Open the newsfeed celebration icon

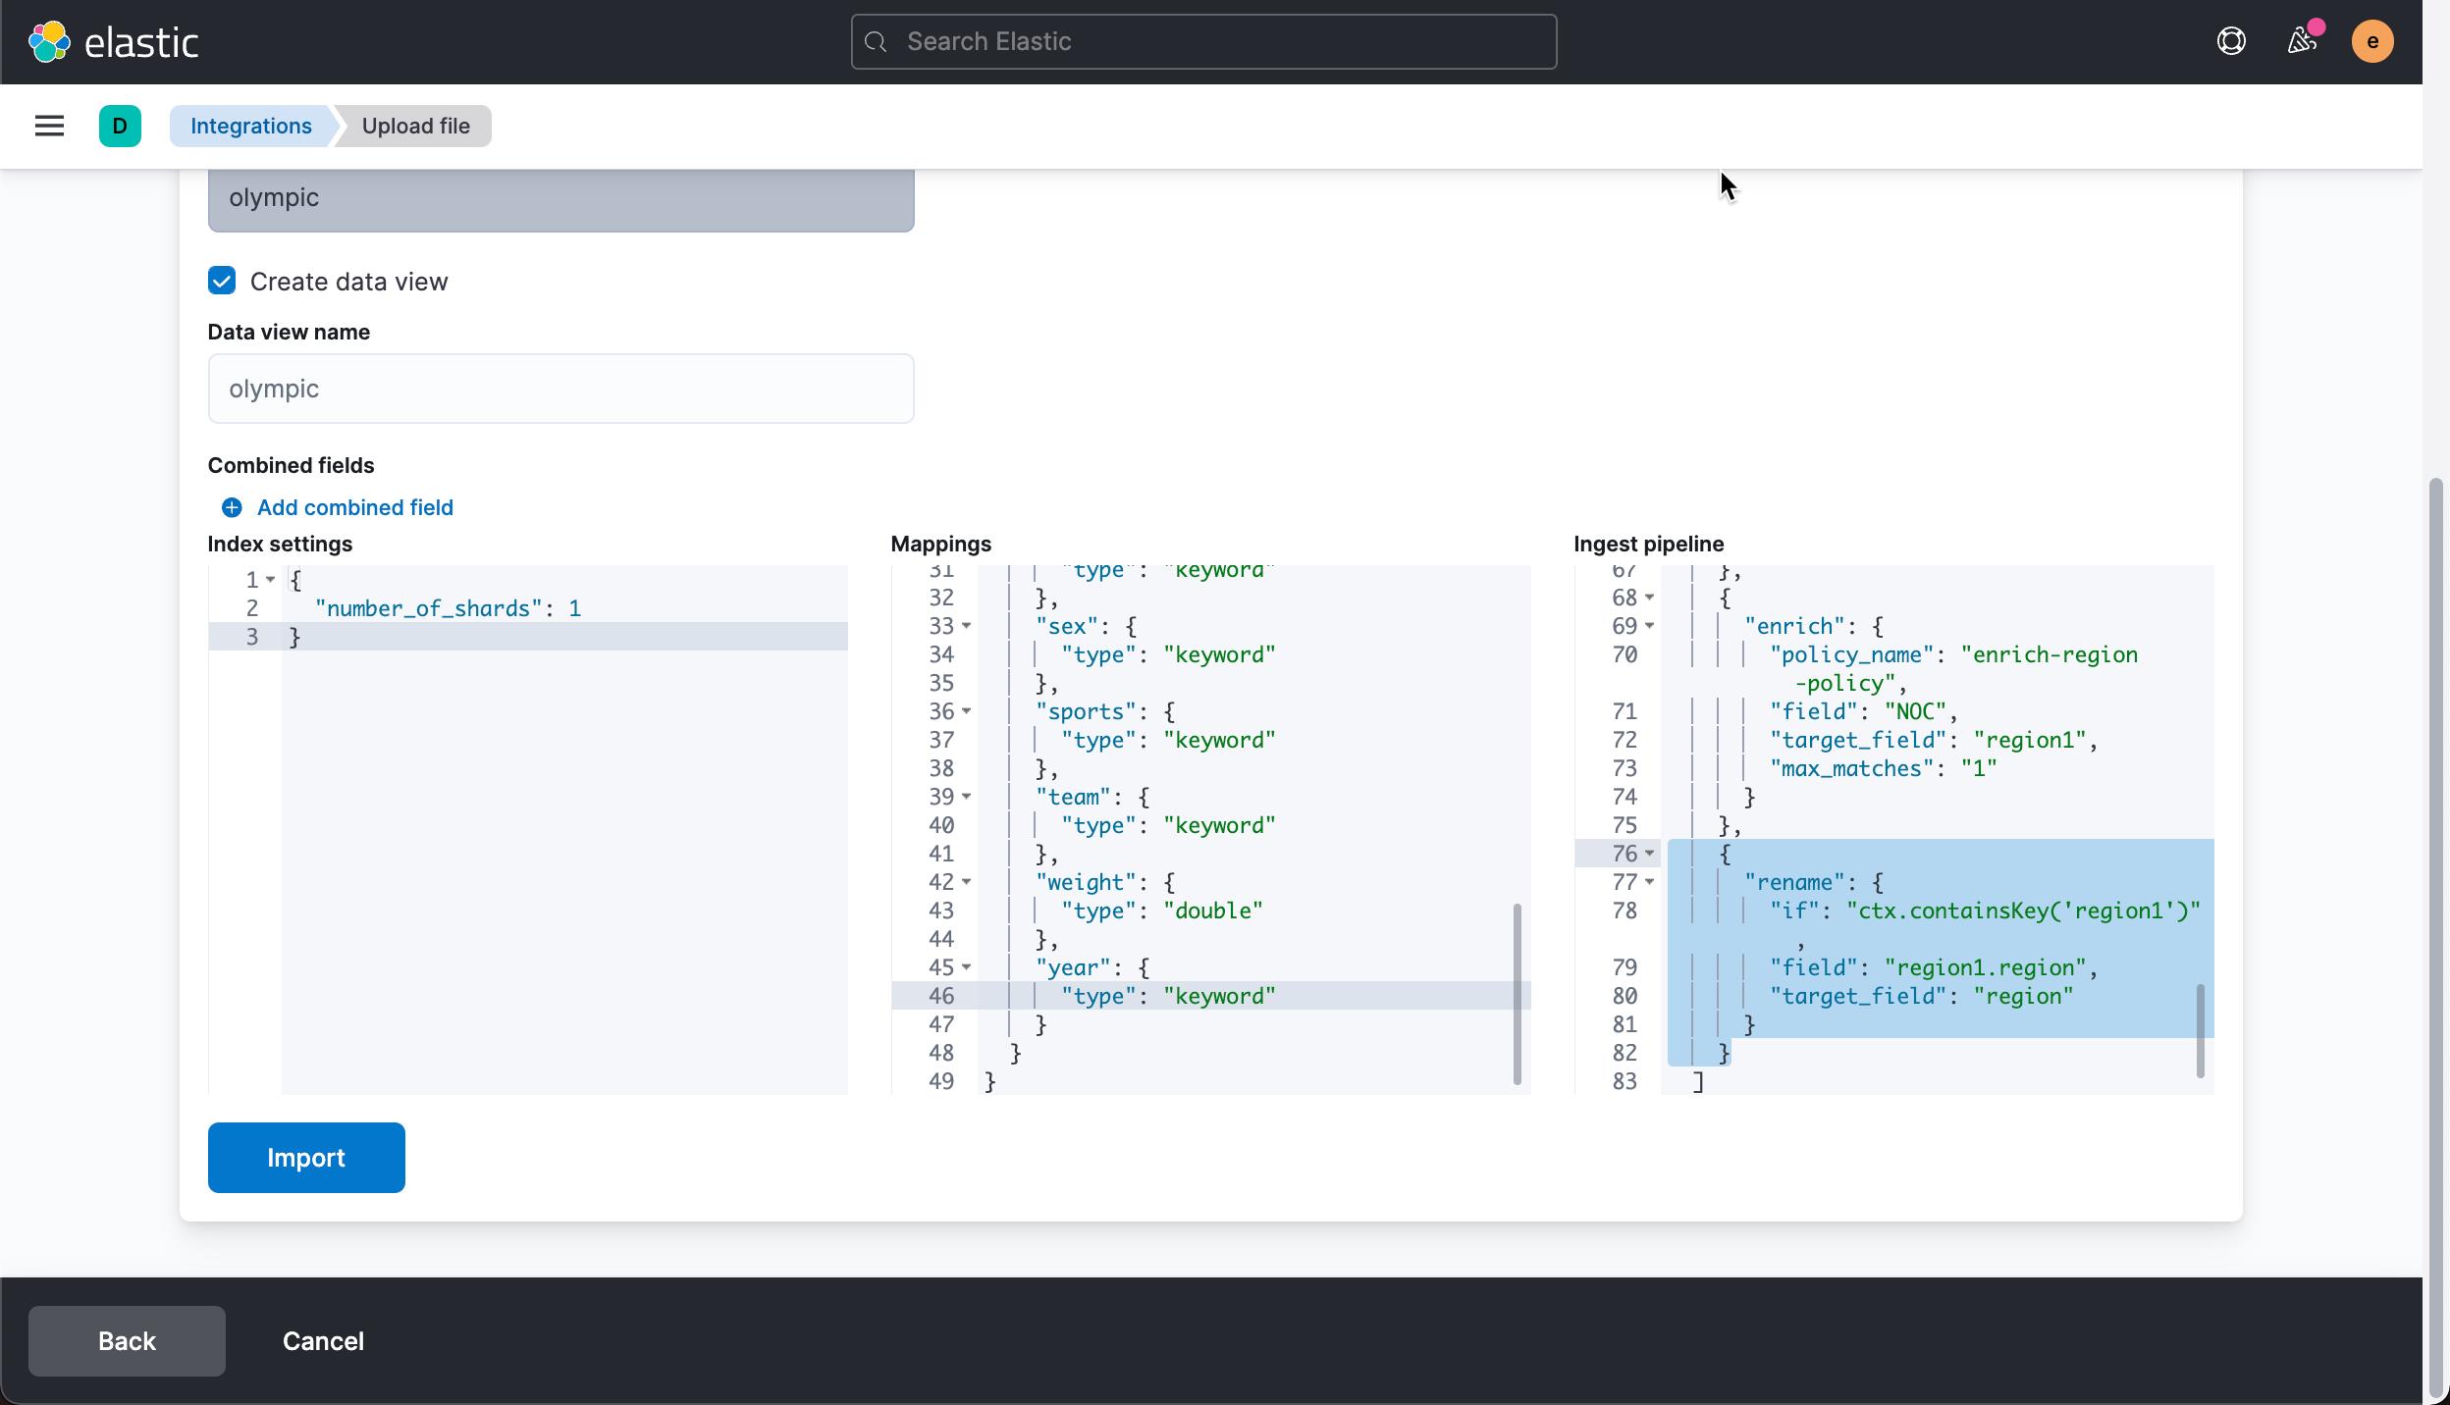(x=2302, y=41)
